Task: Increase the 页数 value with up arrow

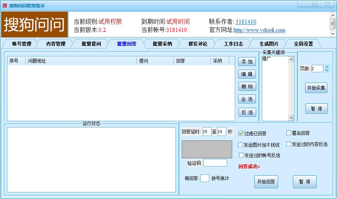Action: 326,67
